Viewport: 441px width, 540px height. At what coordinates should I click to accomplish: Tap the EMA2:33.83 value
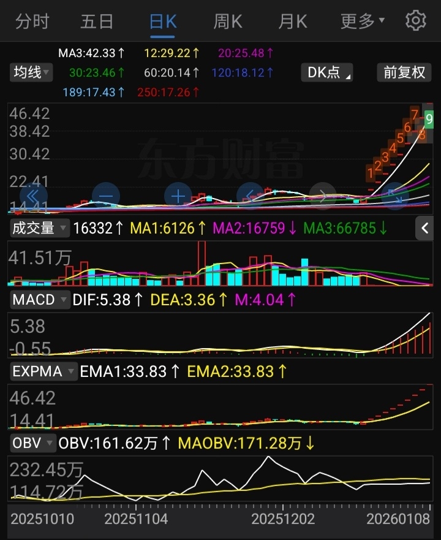click(237, 371)
